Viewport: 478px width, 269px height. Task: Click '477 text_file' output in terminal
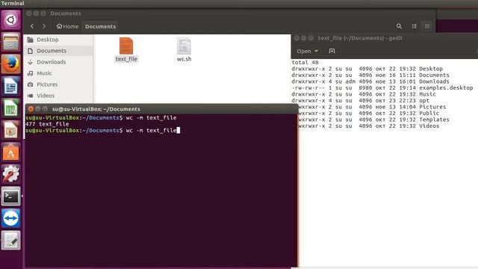click(x=47, y=124)
